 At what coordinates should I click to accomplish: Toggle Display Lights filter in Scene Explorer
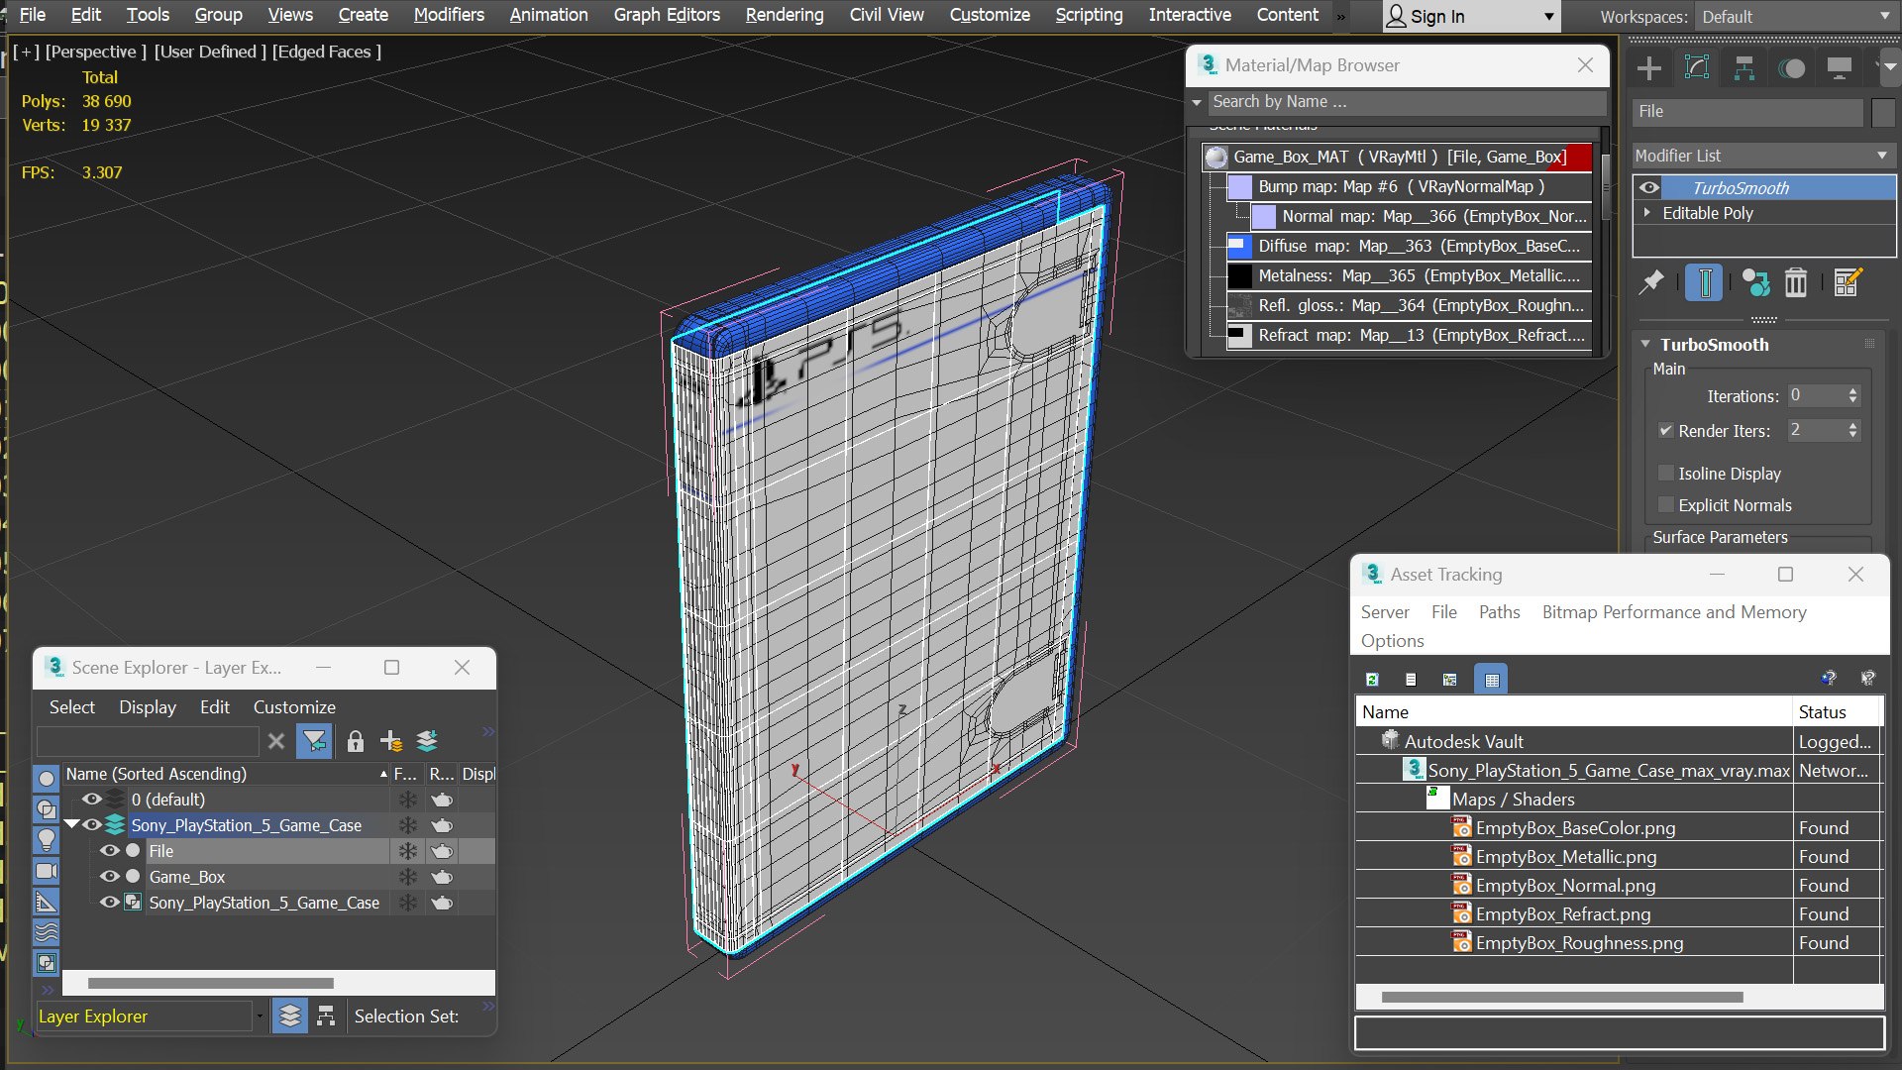pos(47,840)
